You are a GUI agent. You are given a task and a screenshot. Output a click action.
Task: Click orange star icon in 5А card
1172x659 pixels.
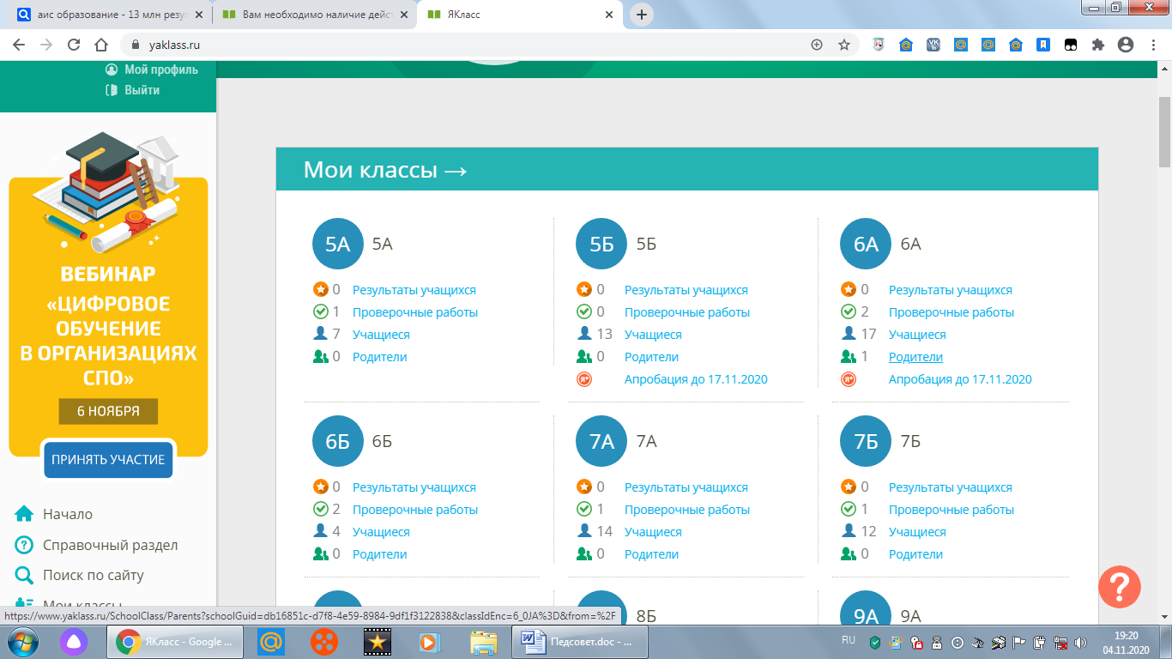(x=320, y=290)
